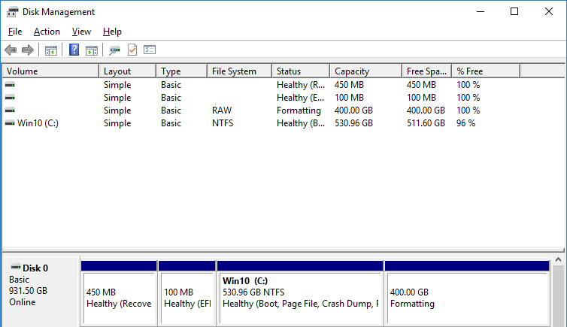567x327 pixels.
Task: Open the Help menu
Action: 112,32
